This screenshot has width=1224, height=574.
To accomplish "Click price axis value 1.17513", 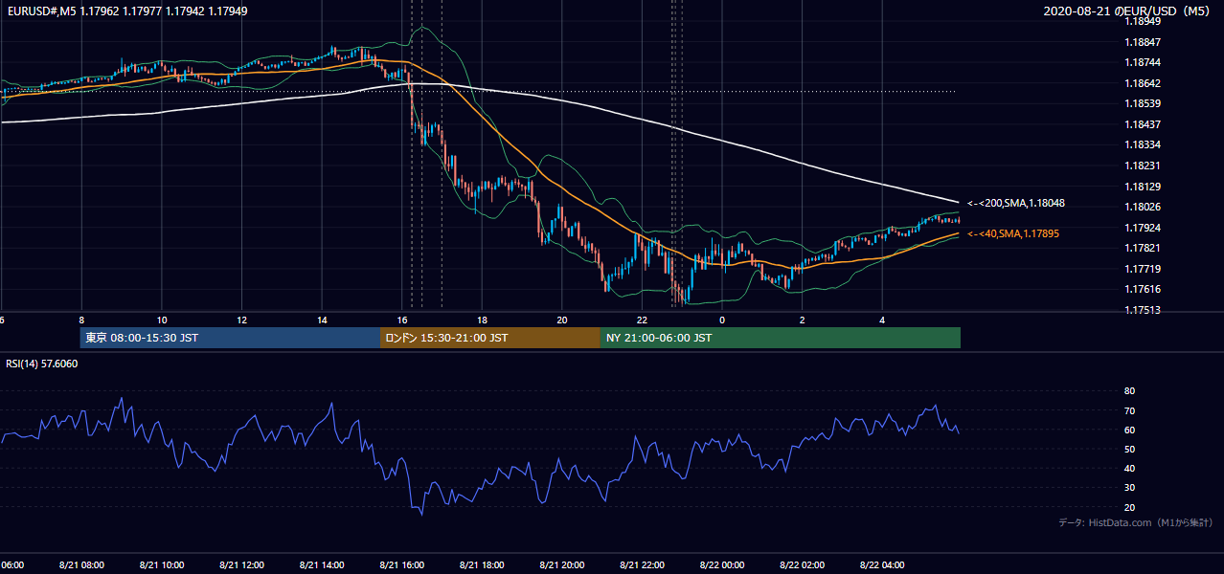I will point(1143,310).
